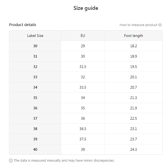Image resolution: width=165 pixels, height=168 pixels.
Task: Select label size 30 row
Action: pos(35,46)
